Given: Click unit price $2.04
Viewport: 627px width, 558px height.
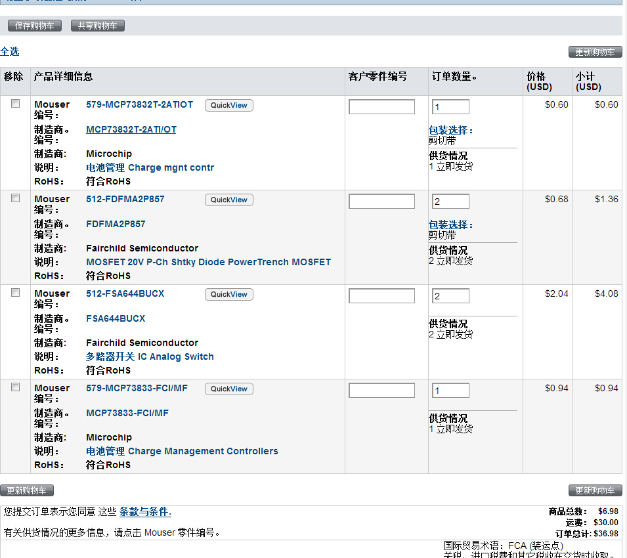Looking at the screenshot, I should pyautogui.click(x=557, y=293).
